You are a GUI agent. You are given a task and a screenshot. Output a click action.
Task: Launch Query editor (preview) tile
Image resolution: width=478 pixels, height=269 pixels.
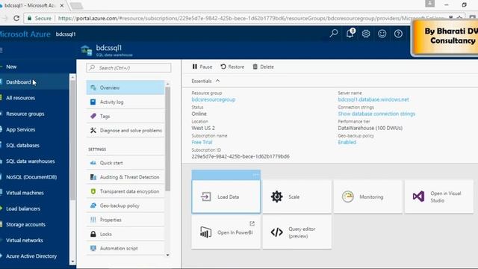coord(297,232)
